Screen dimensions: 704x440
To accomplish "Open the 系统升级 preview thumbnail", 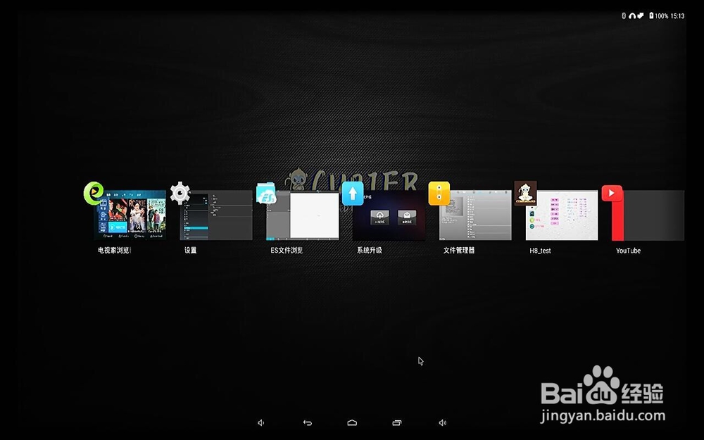I will click(389, 215).
